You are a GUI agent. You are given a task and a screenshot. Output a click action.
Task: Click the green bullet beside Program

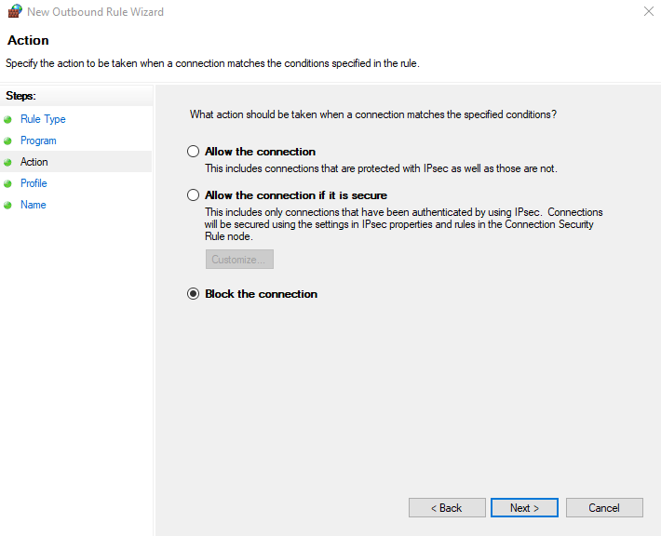pyautogui.click(x=8, y=141)
